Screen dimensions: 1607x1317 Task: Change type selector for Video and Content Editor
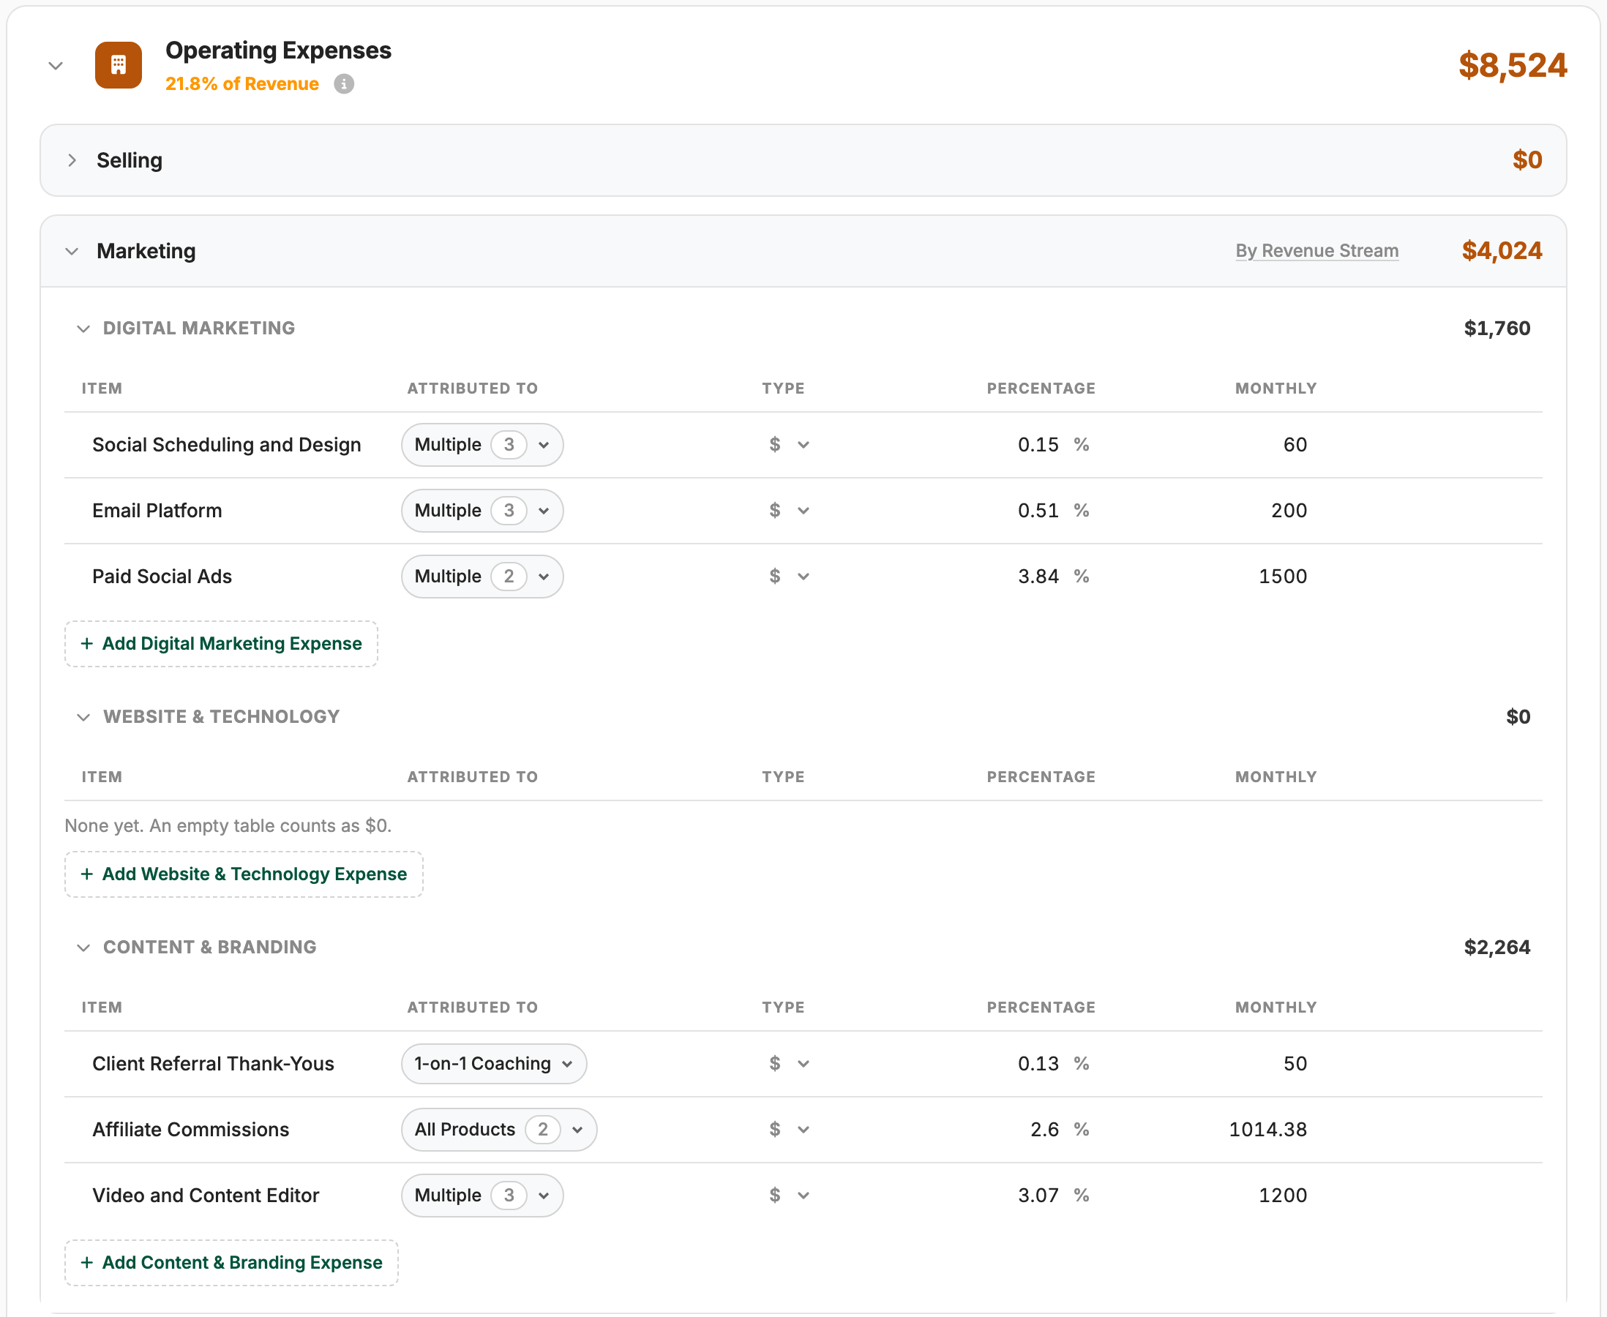tap(789, 1196)
